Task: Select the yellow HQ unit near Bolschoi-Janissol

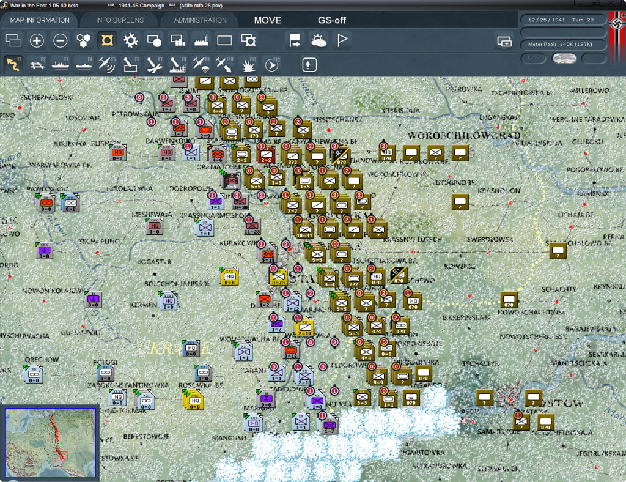Action: (x=230, y=276)
